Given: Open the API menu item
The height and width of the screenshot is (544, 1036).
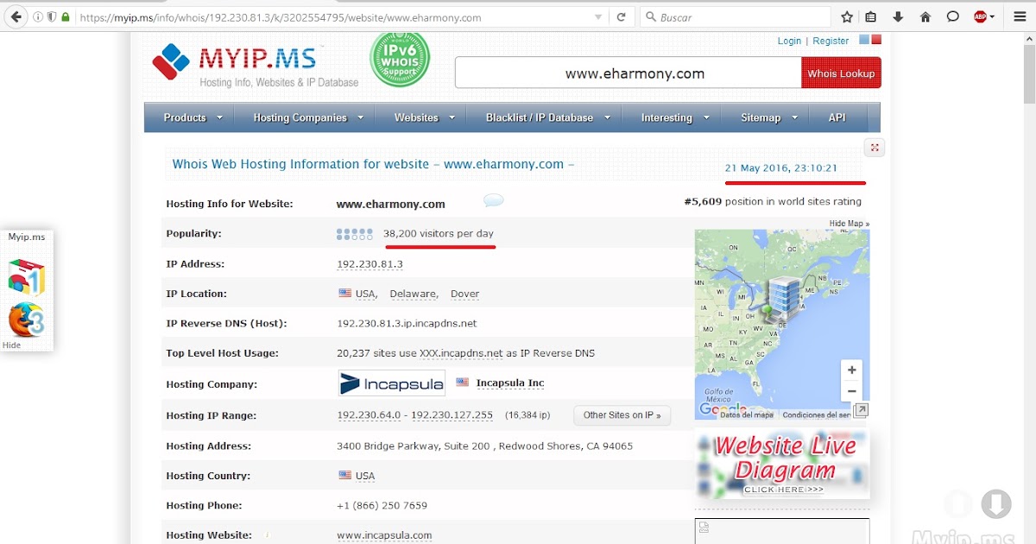Looking at the screenshot, I should coord(837,117).
